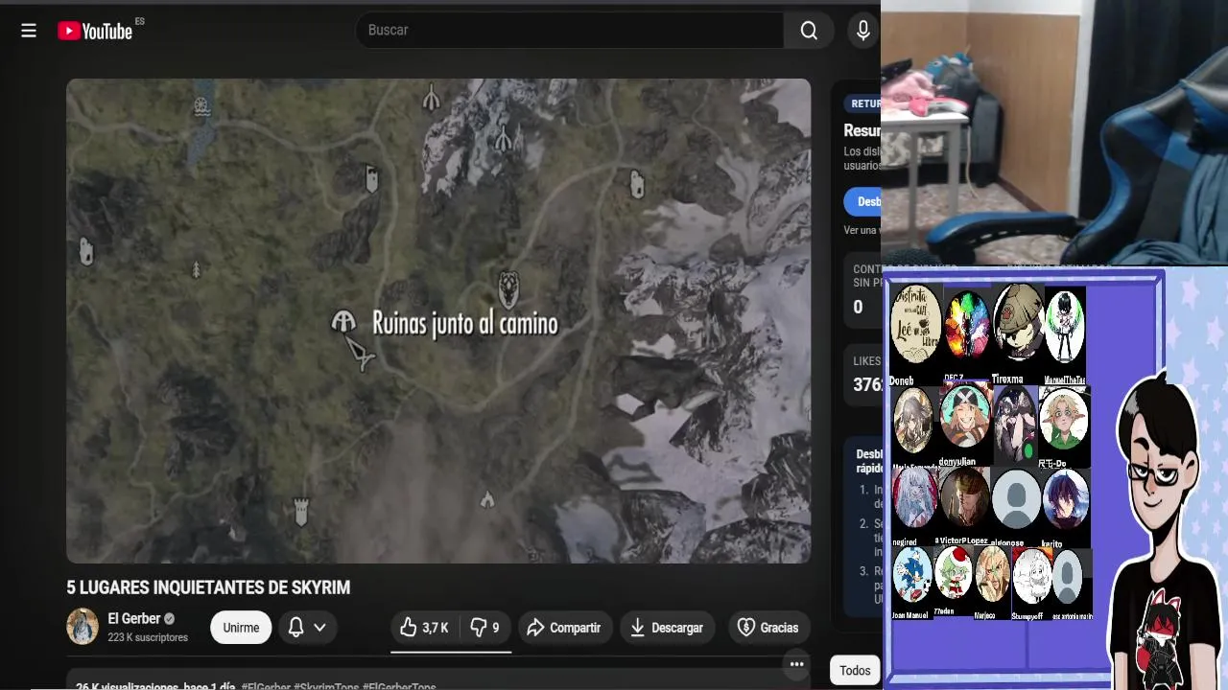This screenshot has width=1228, height=690.
Task: Select the VictorPLopez avatar
Action: tap(964, 498)
